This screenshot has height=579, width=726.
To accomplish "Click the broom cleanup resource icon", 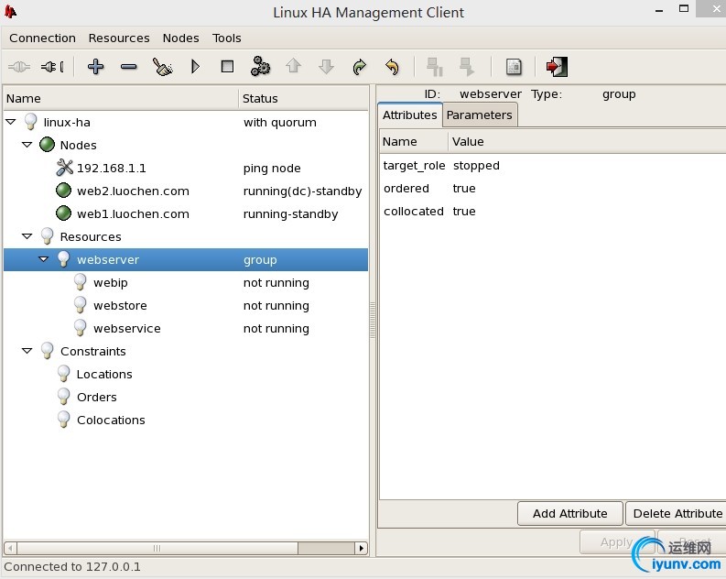I will [x=162, y=67].
